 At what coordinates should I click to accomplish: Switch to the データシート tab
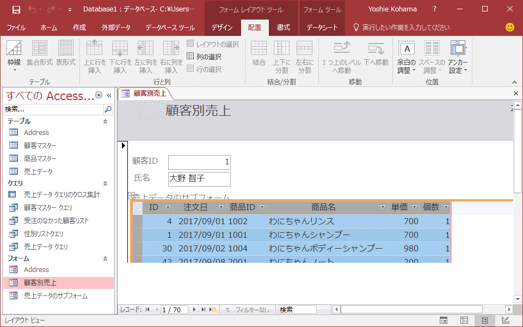click(322, 28)
